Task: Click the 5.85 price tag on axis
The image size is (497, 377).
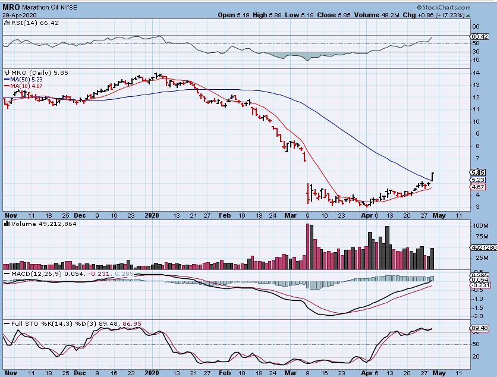Action: [x=477, y=172]
